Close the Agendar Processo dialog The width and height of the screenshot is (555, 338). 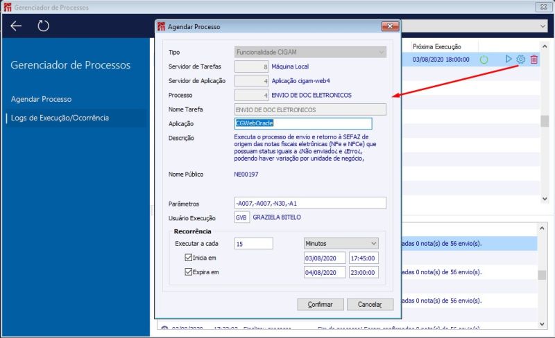[390, 26]
